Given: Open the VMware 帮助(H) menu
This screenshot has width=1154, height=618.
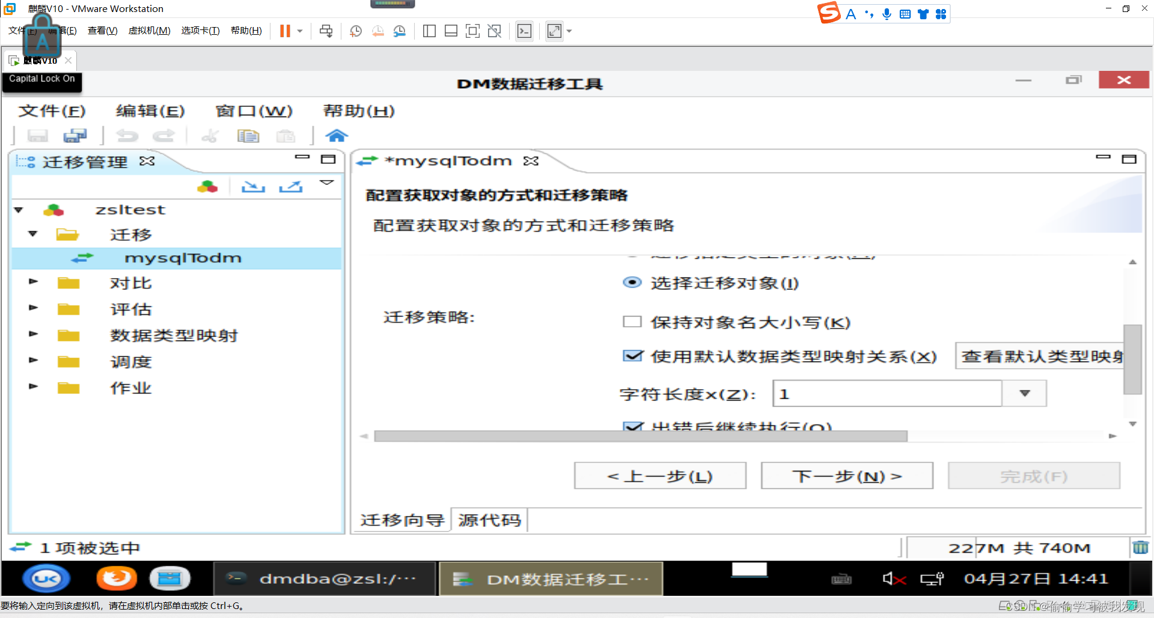Looking at the screenshot, I should tap(246, 31).
